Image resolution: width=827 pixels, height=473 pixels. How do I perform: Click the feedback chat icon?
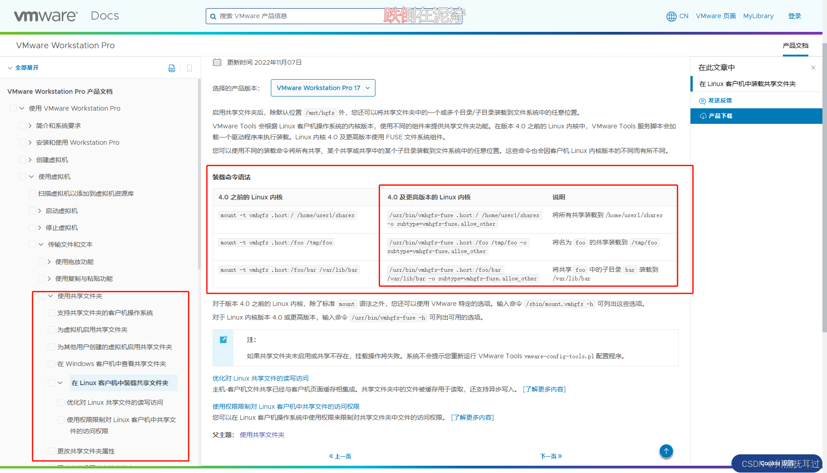[702, 101]
